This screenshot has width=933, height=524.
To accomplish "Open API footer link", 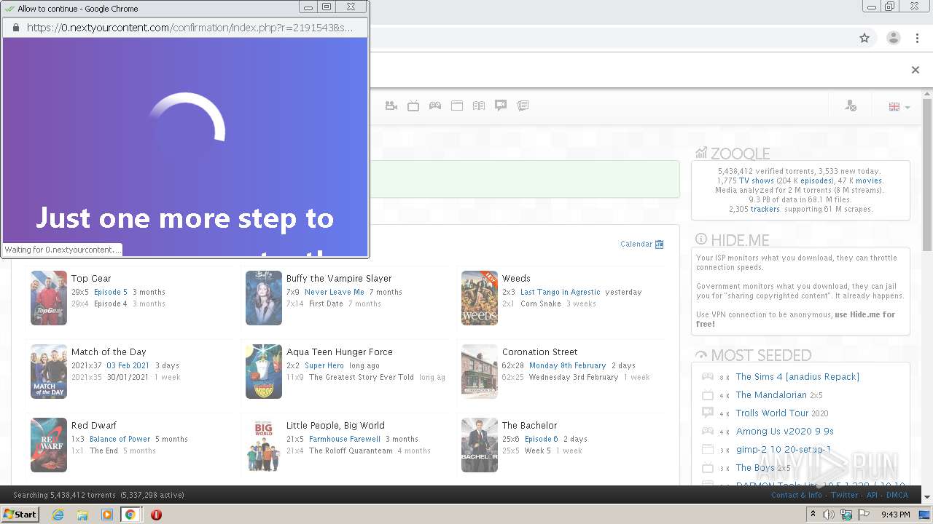I will click(x=872, y=495).
